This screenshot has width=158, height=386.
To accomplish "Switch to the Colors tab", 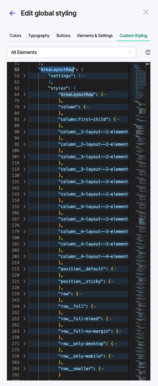I will (16, 35).
